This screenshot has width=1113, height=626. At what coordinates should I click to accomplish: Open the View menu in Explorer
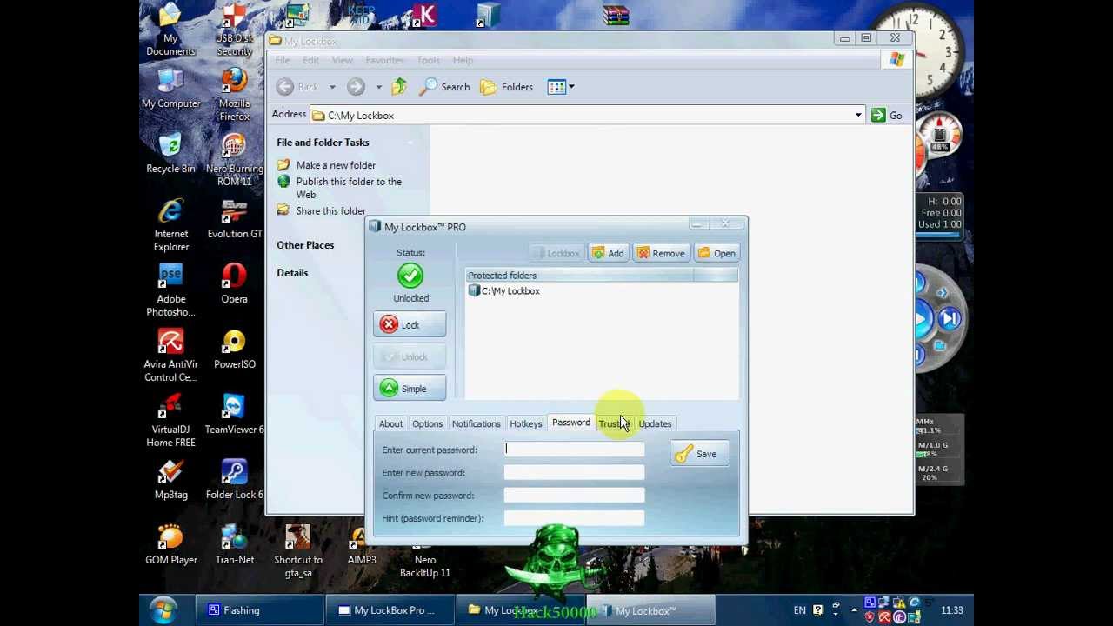tap(342, 60)
